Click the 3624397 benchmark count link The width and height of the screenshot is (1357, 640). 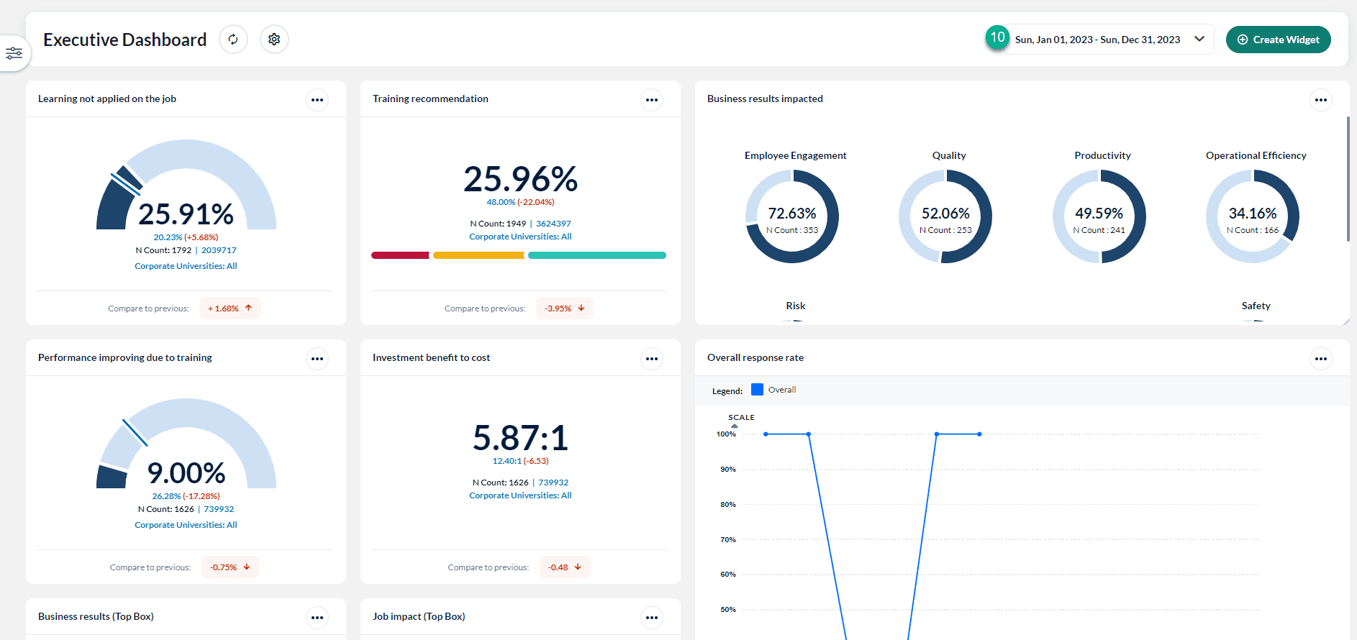pyautogui.click(x=553, y=224)
